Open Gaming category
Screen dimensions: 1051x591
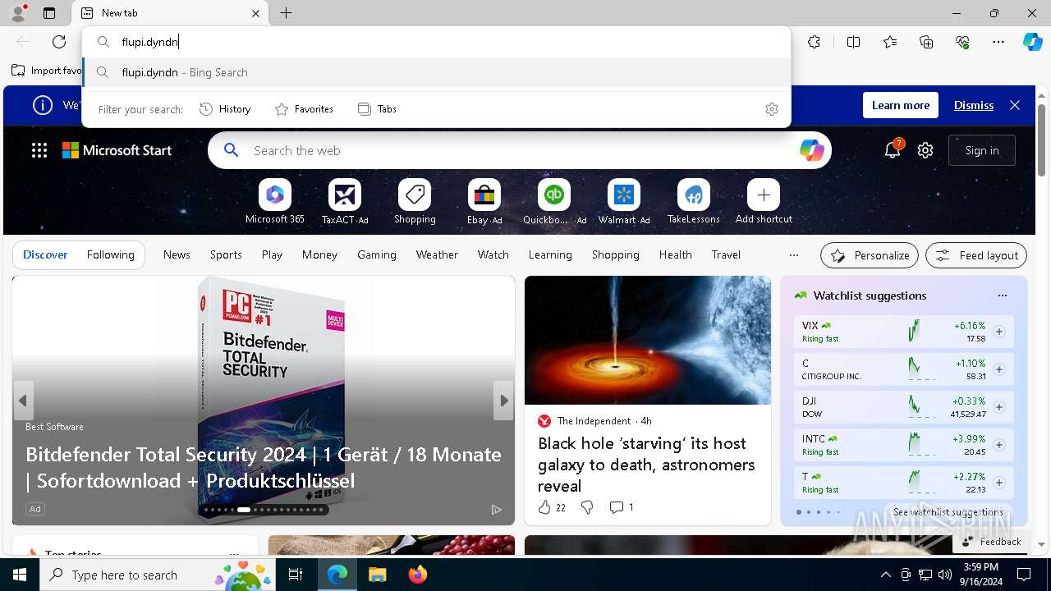point(377,254)
